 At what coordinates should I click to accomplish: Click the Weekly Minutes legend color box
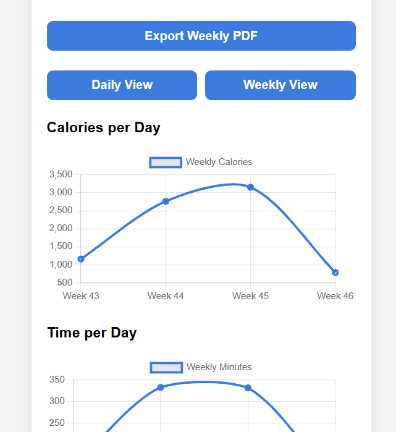coord(166,367)
